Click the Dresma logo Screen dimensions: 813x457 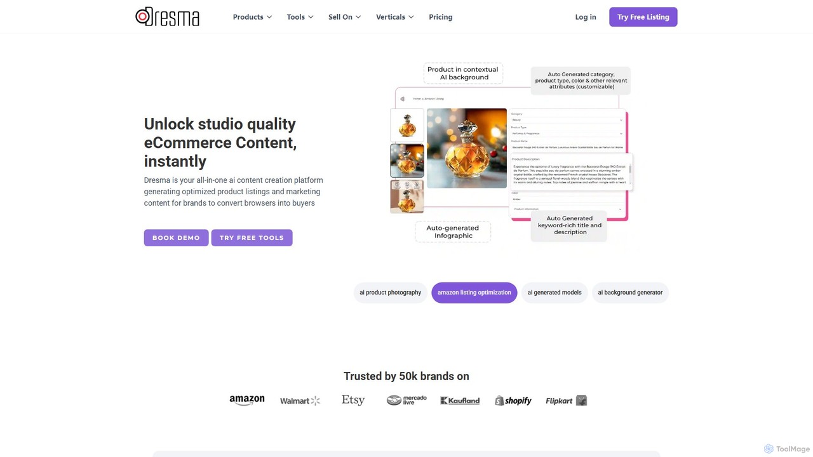(168, 17)
